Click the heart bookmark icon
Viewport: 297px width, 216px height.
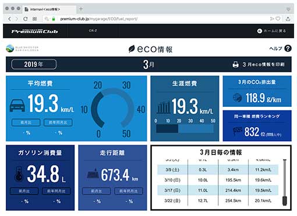(x=278, y=19)
